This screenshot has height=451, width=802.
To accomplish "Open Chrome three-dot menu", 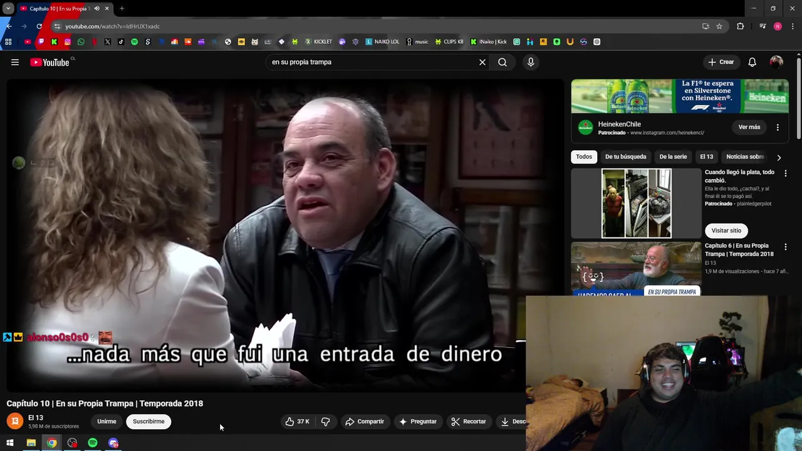I will pyautogui.click(x=793, y=26).
